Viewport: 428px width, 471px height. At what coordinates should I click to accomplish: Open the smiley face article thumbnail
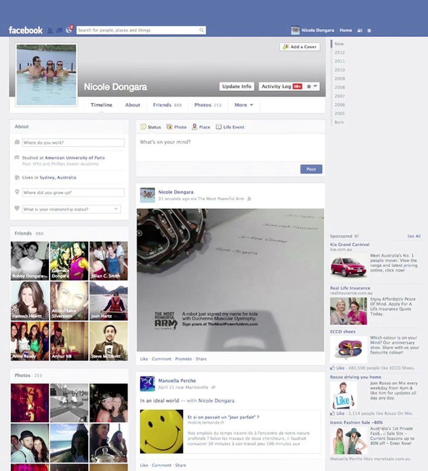[x=161, y=431]
